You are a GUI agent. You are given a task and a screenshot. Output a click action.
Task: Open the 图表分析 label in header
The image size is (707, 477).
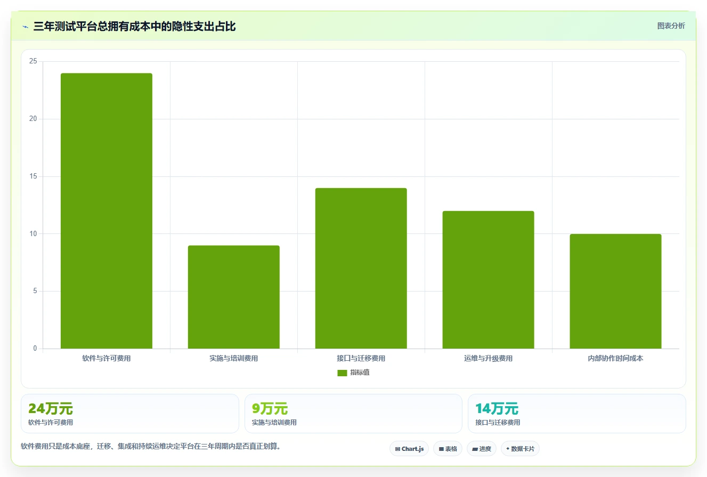pos(671,26)
